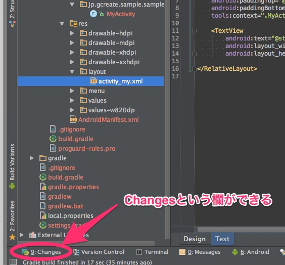Screen dimensions: 285x265
Task: Open the Version Control tool window
Action: click(x=99, y=252)
